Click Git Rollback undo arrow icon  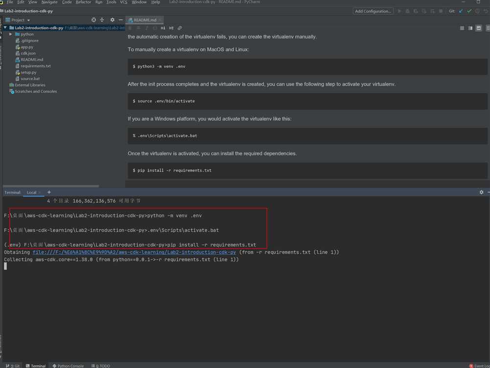(486, 11)
